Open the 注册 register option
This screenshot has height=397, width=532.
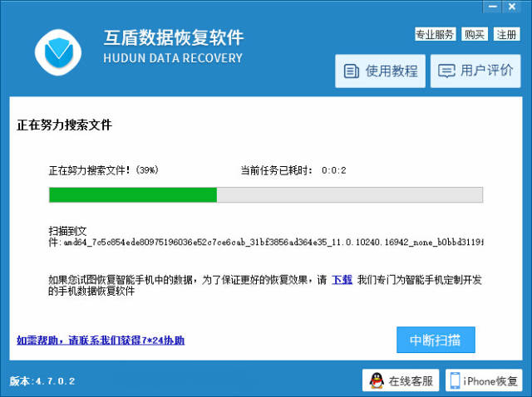click(506, 34)
